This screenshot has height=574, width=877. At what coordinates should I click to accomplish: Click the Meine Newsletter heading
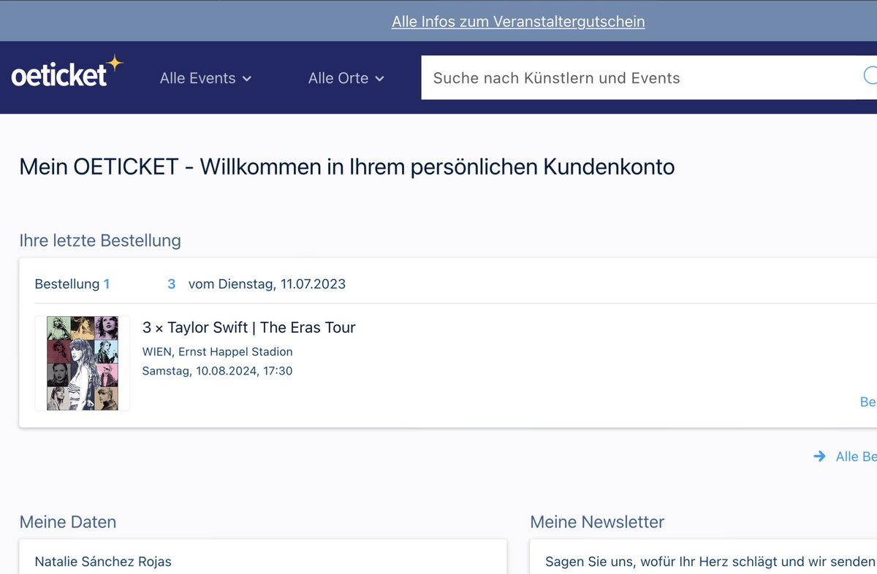[x=597, y=522]
